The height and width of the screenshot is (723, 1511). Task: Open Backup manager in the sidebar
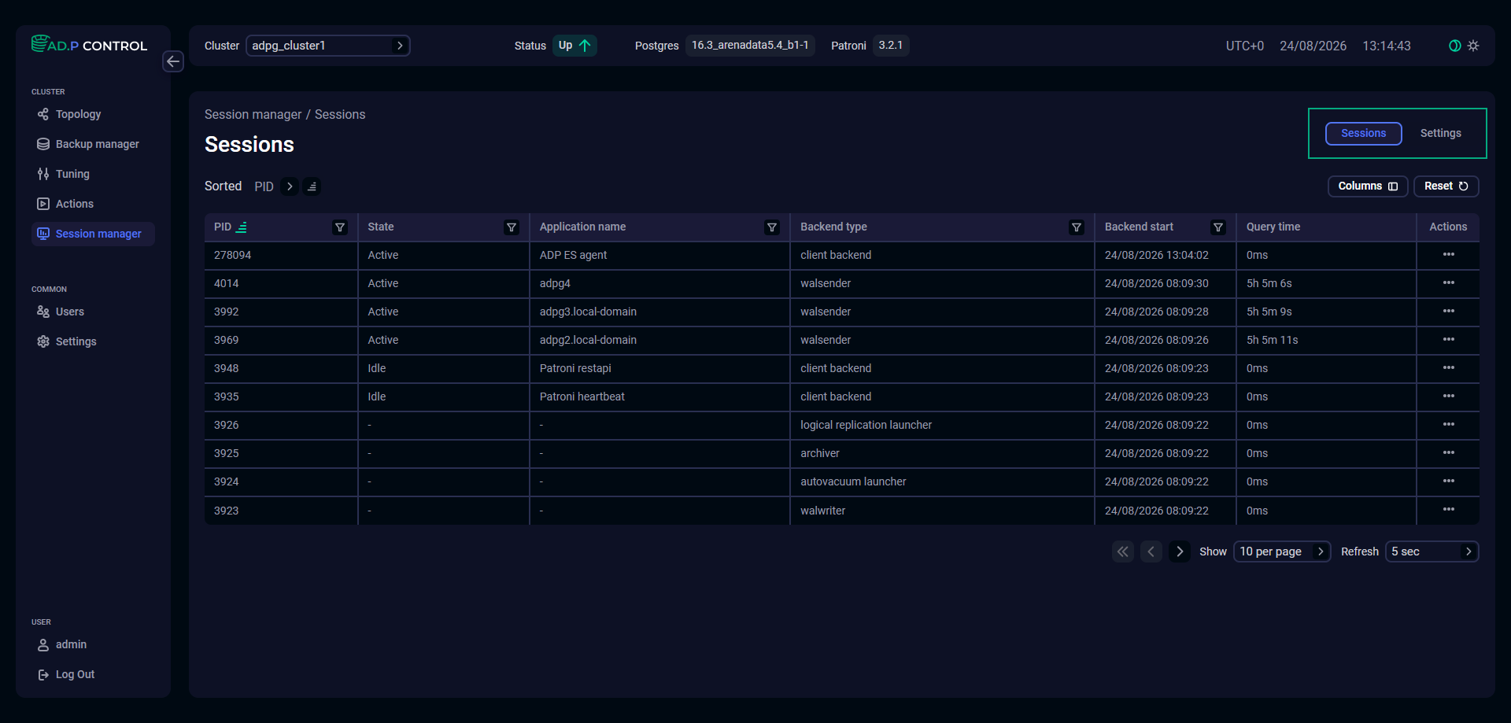pos(93,144)
